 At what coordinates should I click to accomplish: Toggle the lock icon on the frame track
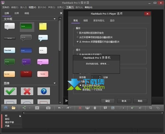(20, 116)
